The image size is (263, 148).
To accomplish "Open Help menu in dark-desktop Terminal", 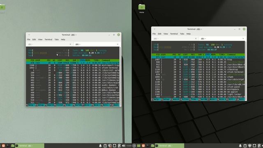I will point(188,34).
